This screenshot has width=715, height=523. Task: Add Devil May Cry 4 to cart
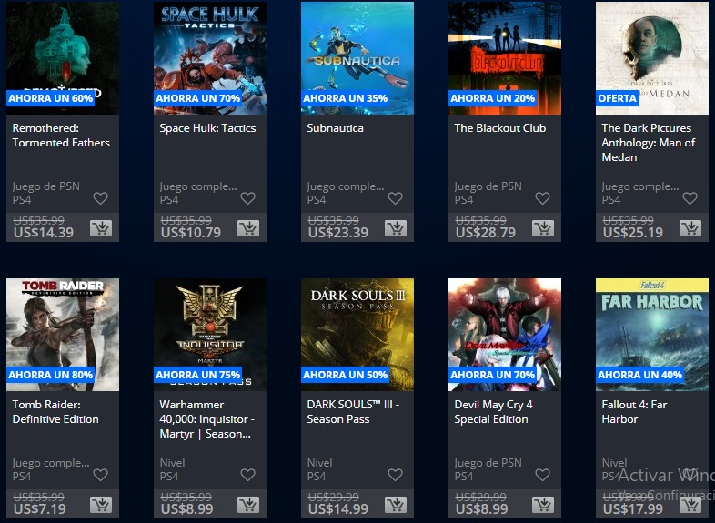pos(543,504)
